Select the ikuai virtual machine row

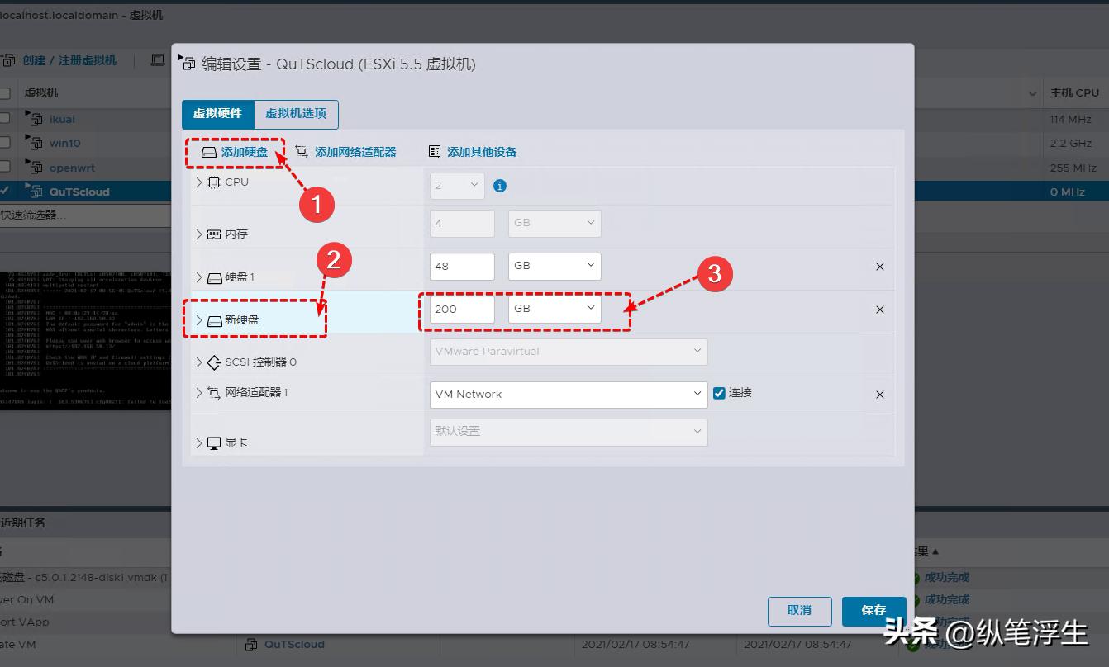[x=62, y=118]
